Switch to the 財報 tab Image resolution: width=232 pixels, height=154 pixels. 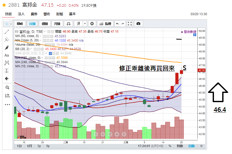click(60, 14)
